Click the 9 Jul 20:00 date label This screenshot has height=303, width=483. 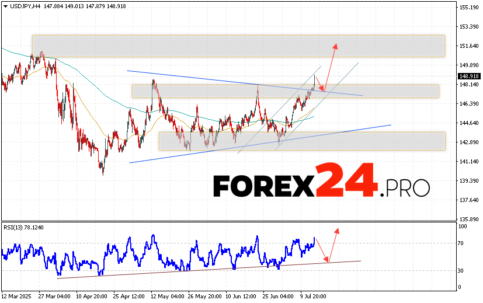point(314,295)
